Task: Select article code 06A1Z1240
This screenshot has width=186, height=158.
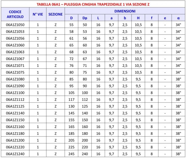Action: coord(15,154)
